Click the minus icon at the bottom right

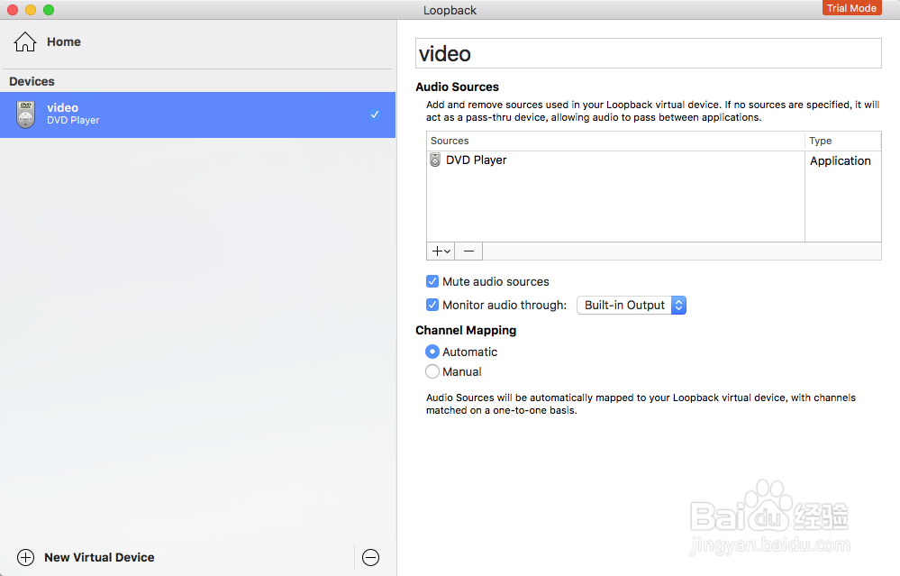pos(370,557)
